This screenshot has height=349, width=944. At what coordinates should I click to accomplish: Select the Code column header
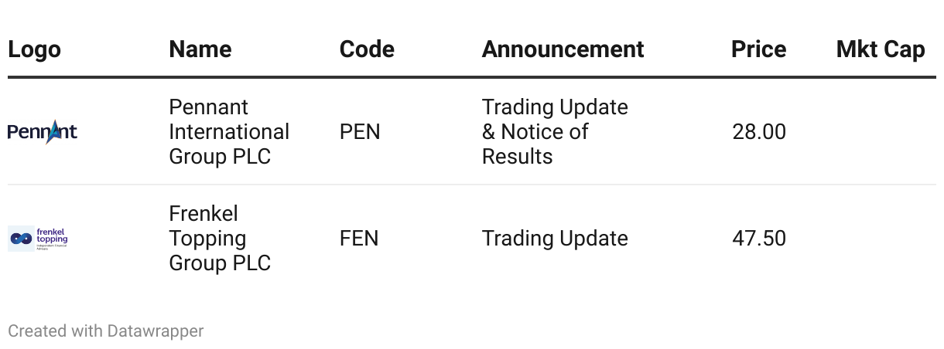click(367, 49)
